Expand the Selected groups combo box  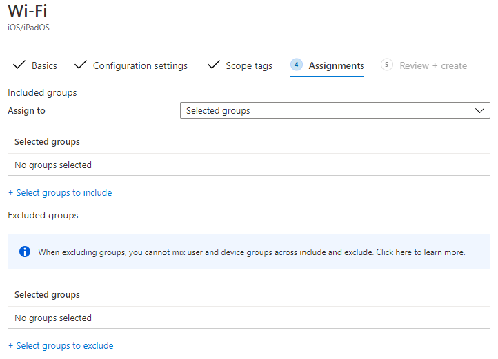coord(335,110)
